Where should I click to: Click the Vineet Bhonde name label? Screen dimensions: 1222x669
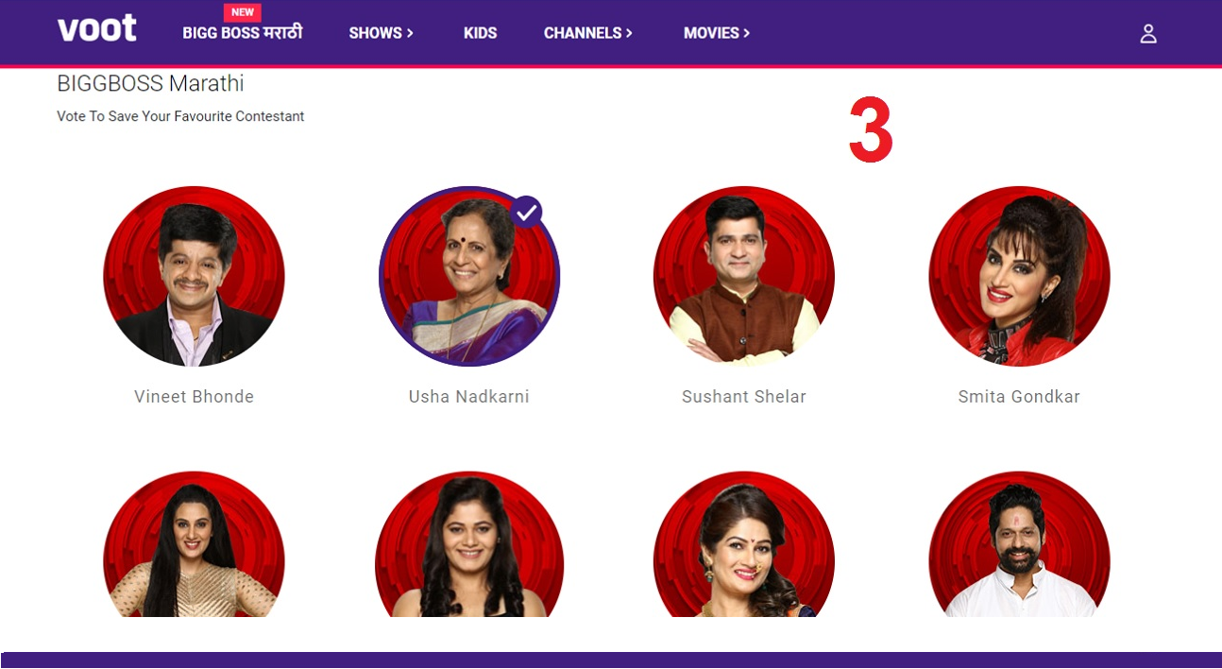(x=195, y=397)
